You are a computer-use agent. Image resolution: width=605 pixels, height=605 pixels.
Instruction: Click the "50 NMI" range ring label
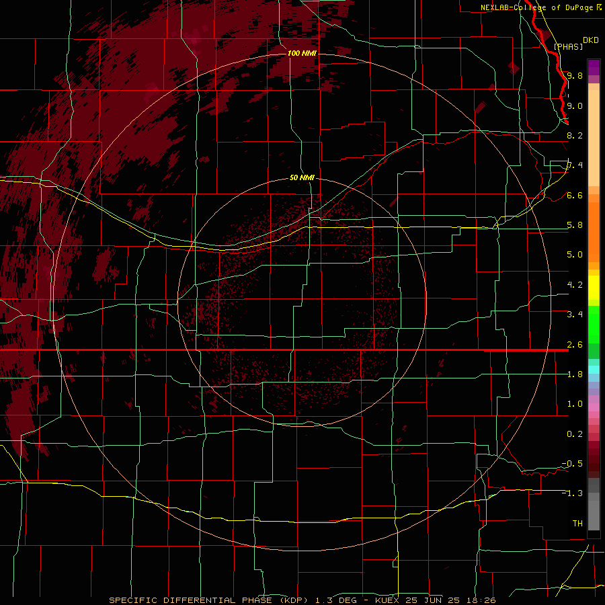pyautogui.click(x=302, y=178)
